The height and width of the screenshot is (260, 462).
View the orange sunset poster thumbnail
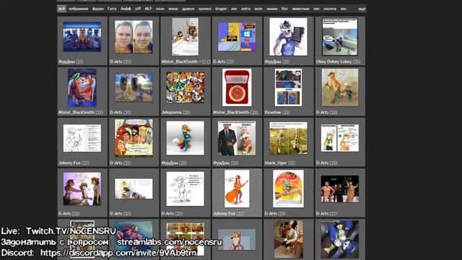[288, 189]
